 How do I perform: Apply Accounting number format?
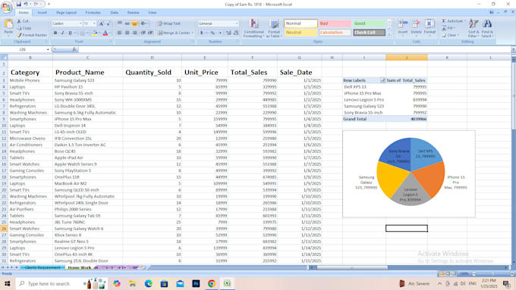(x=201, y=33)
